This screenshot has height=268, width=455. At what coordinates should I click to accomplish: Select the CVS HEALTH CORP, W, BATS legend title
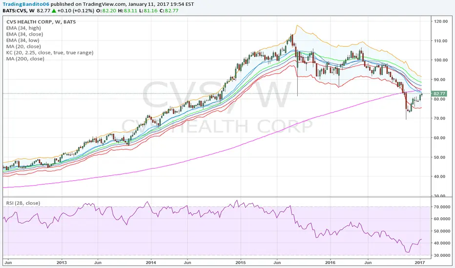click(x=41, y=22)
